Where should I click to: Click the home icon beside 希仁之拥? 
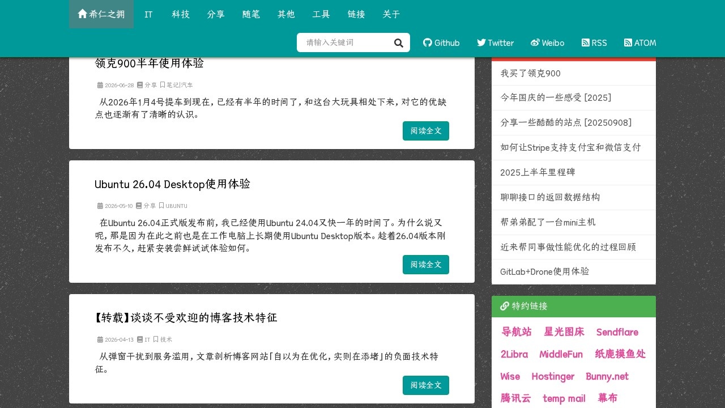point(83,14)
